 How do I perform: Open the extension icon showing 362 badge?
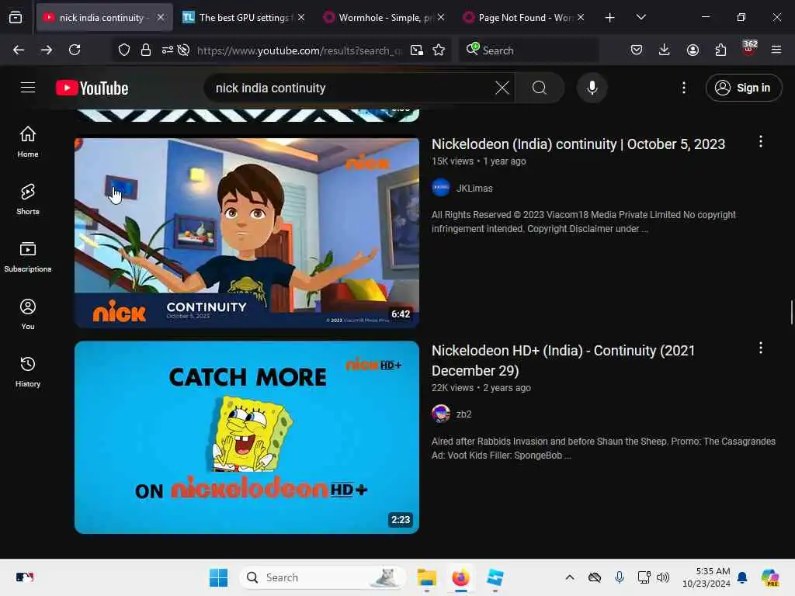(x=749, y=49)
